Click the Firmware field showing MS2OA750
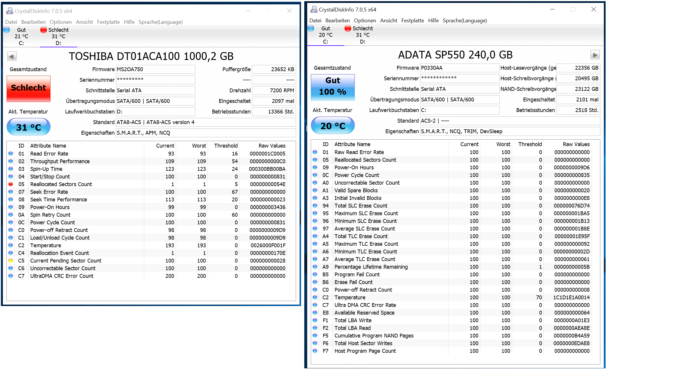Viewport: 678px width, 381px height. (x=155, y=69)
